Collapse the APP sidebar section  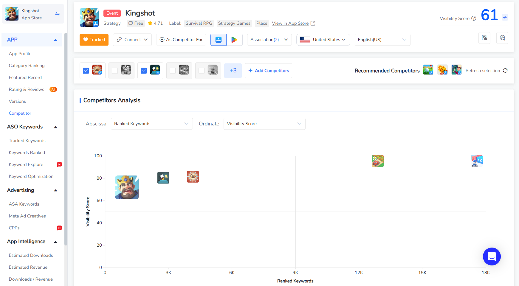[55, 40]
